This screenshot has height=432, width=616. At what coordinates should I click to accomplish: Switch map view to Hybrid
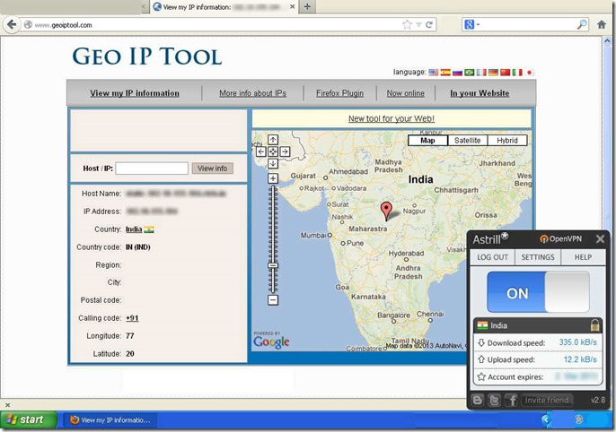click(x=506, y=141)
